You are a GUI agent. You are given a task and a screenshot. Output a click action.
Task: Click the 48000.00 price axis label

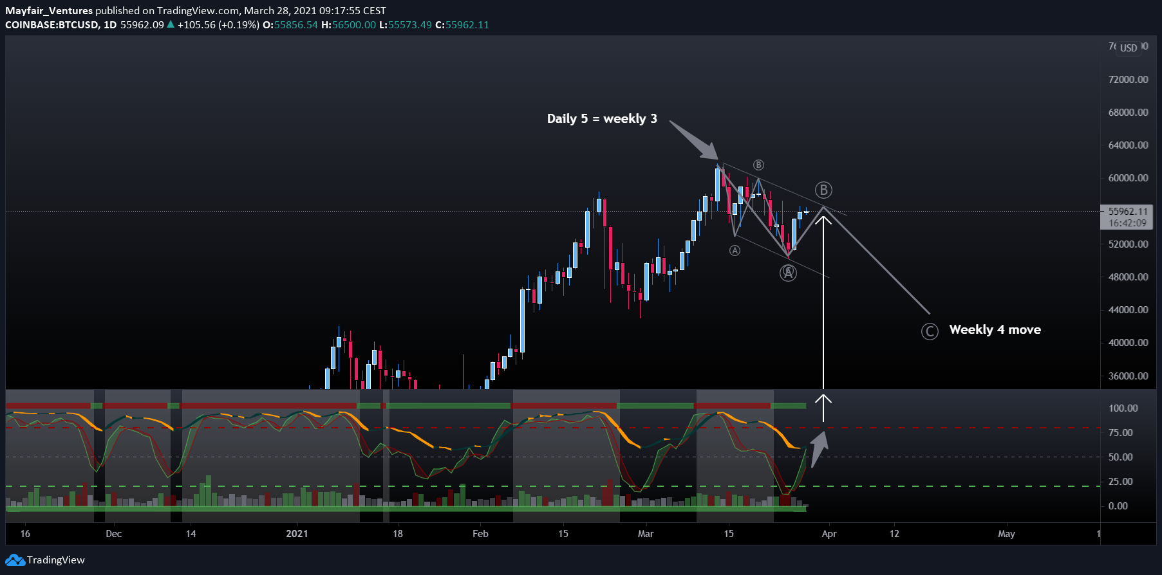pyautogui.click(x=1128, y=277)
